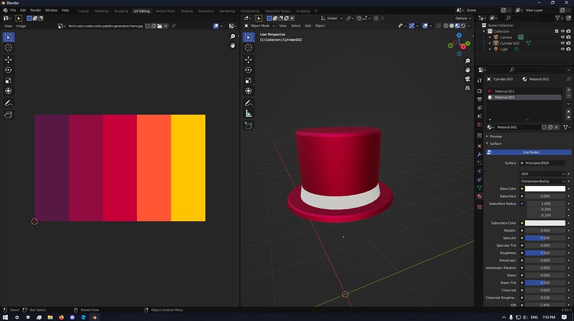The width and height of the screenshot is (574, 321).
Task: Switch to the Shading workspace tab
Action: (x=186, y=11)
